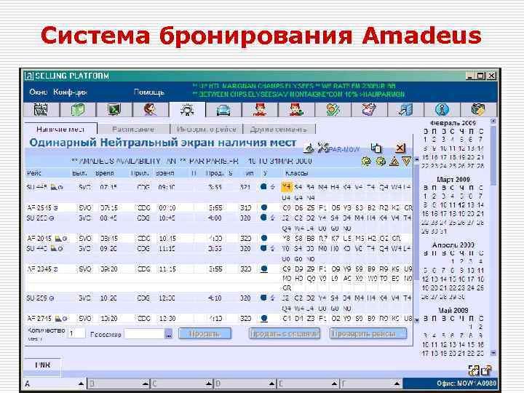Click the document toolbar icon left of info
Screen dimensions: 524x393
[405, 109]
